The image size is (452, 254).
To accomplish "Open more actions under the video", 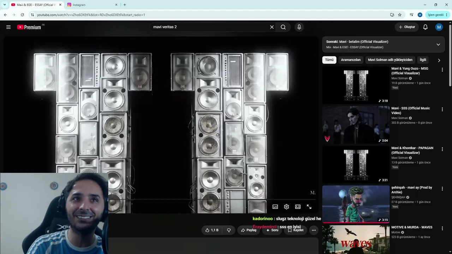I will pos(314,230).
